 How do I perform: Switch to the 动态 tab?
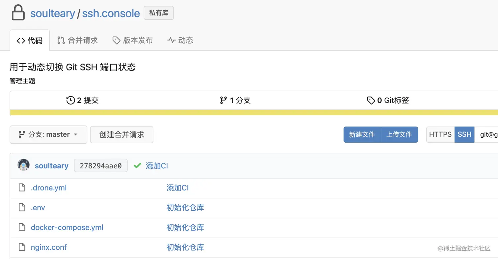180,40
